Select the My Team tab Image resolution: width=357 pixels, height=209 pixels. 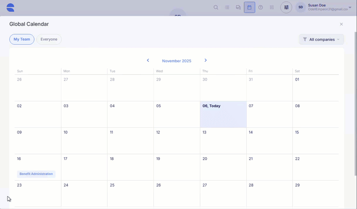22,39
